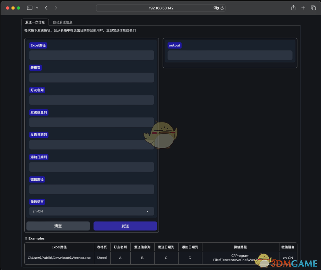Click the Safari forward navigation arrow

56,7
